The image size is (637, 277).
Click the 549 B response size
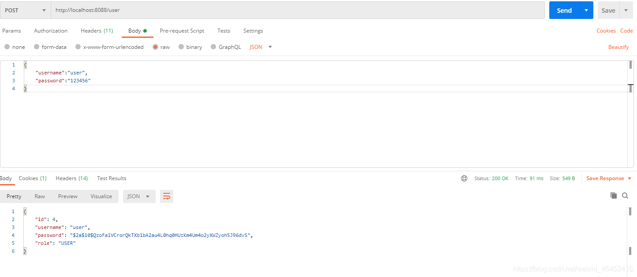[x=569, y=178]
